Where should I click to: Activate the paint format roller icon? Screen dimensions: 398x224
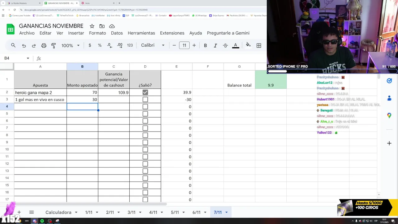[53, 45]
